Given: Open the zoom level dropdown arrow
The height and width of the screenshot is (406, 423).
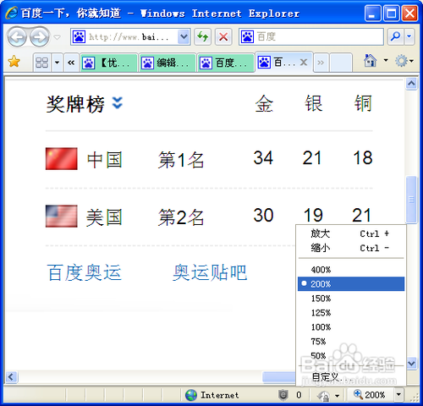Looking at the screenshot, I should point(398,394).
